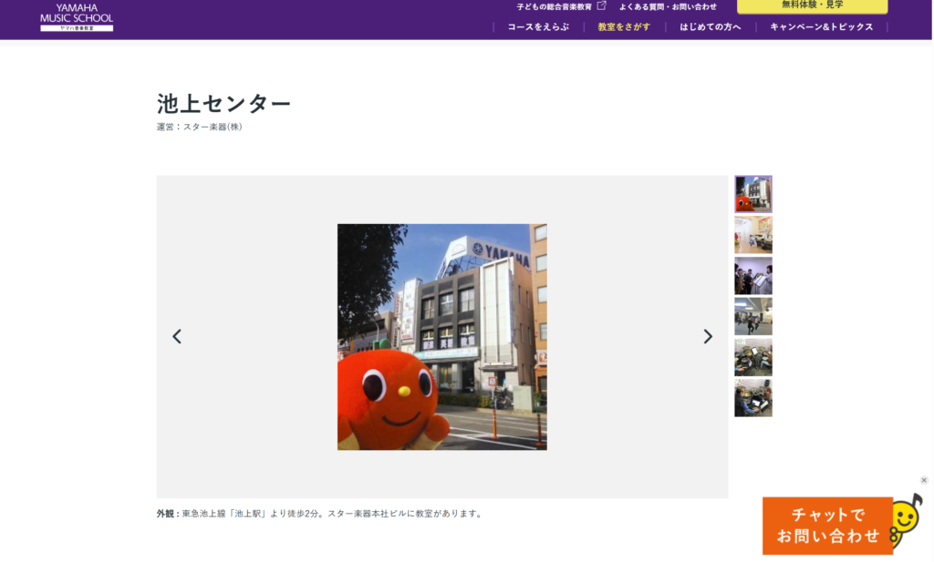Show previous photo with left arrow
Image resolution: width=934 pixels, height=562 pixels.
[177, 337]
